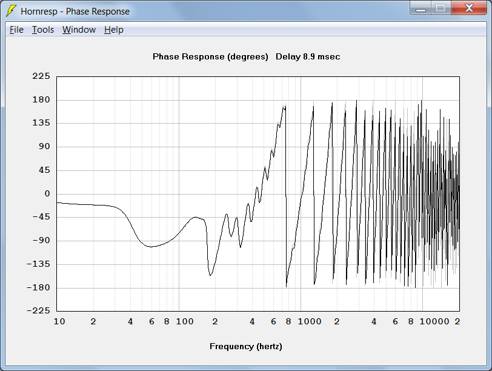Click the 0 y-axis label
This screenshot has width=492, height=371.
(47, 193)
